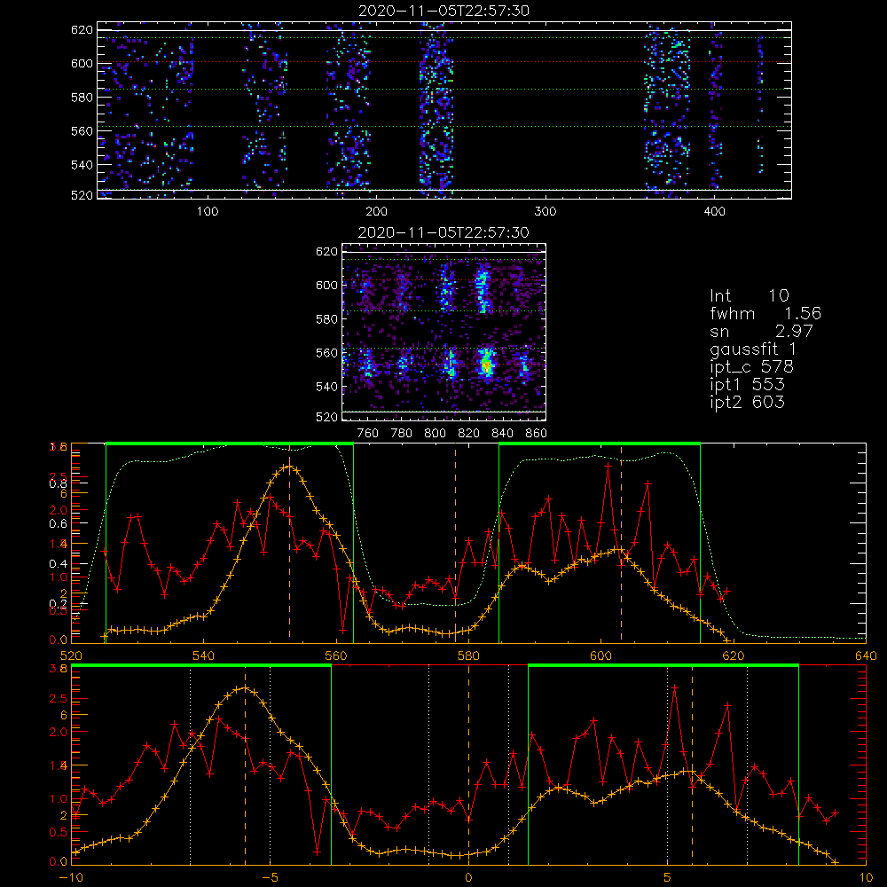
Task: Click x-axis label 780 of middle spectrogram
Action: [402, 434]
